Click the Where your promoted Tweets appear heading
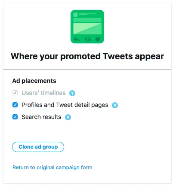 87,56
